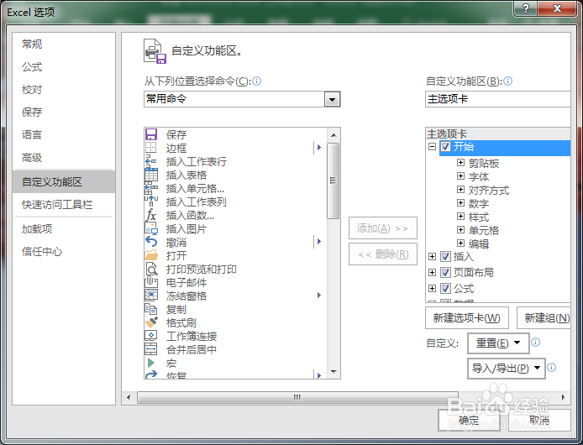This screenshot has height=445, width=583.
Task: Click the 新建组(N) button
Action: 544,318
